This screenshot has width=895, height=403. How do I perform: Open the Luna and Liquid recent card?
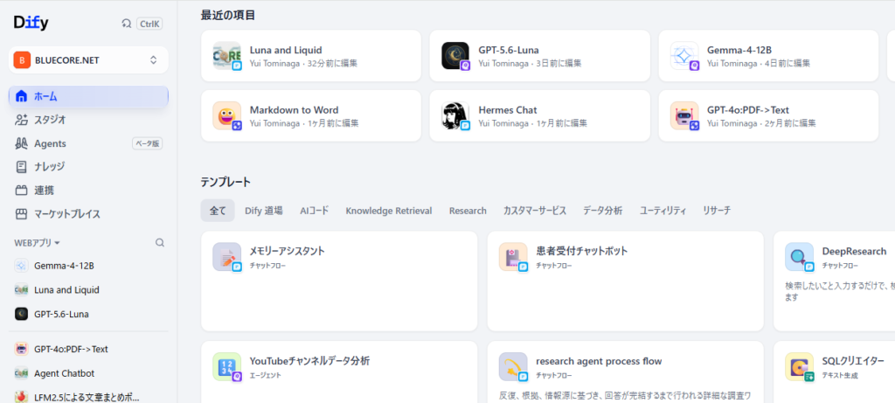point(311,56)
